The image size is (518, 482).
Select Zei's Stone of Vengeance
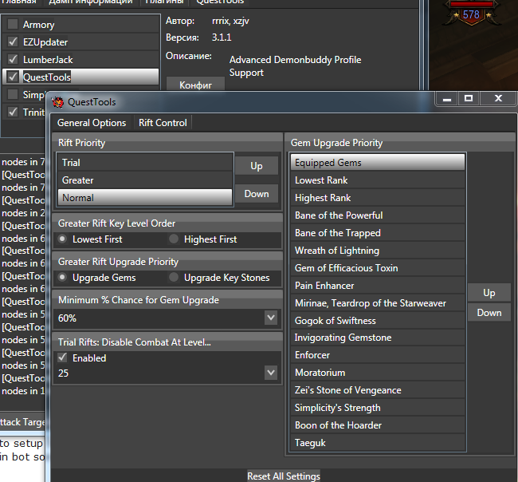[378, 390]
